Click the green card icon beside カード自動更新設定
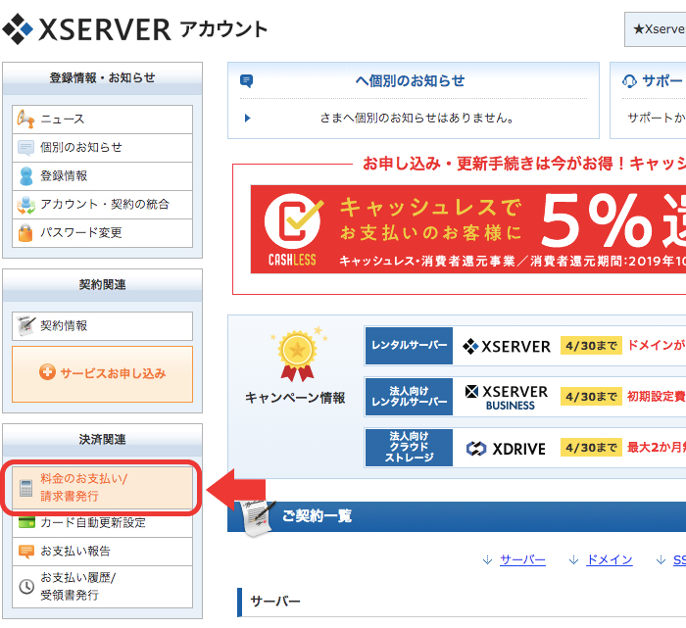 pyautogui.click(x=26, y=522)
